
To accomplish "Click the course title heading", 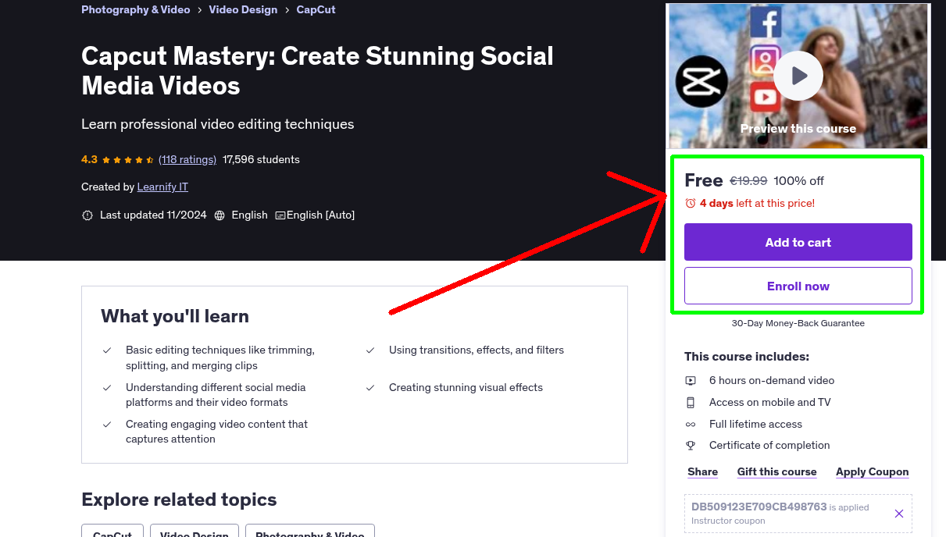I will point(317,70).
